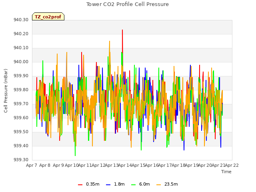256x192 pixels.
Task: Click the Cell Pressure (mBar) axis label
Action: pyautogui.click(x=6, y=91)
